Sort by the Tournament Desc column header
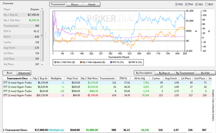The width and height of the screenshot is (216, 133). click(x=17, y=78)
